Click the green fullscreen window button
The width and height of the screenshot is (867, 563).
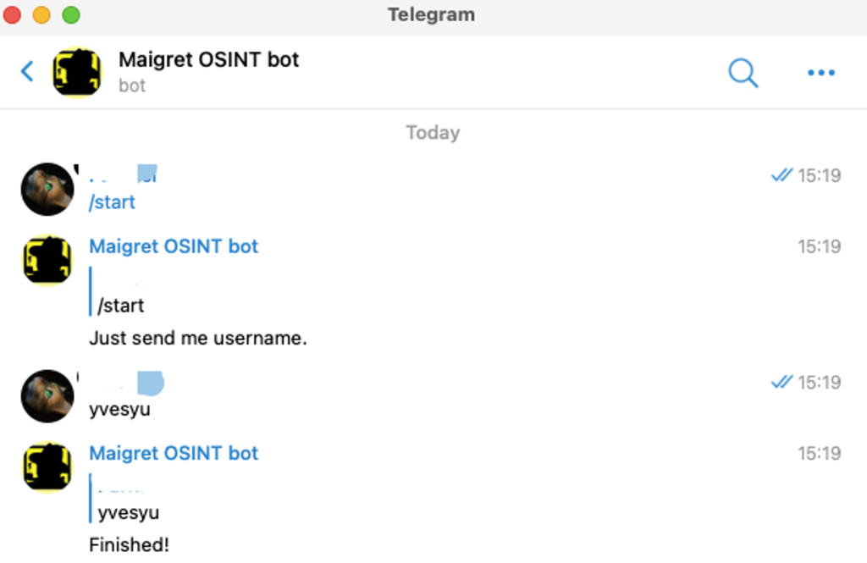pos(71,15)
